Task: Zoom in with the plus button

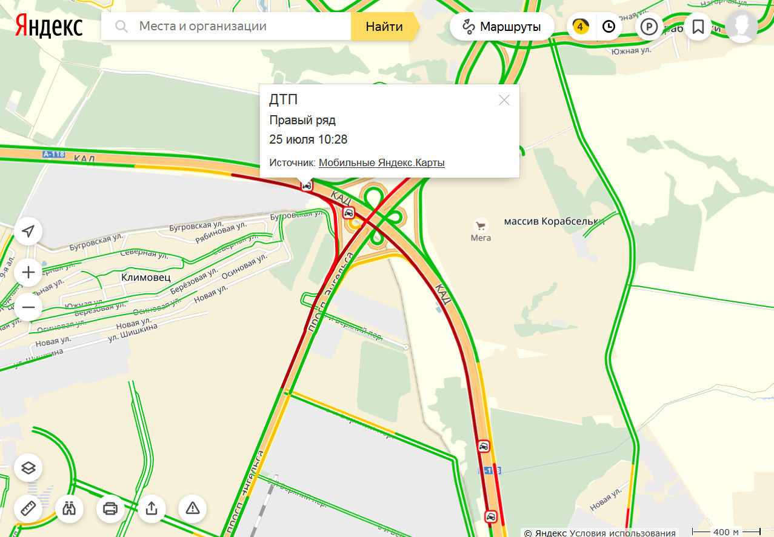Action: [28, 272]
